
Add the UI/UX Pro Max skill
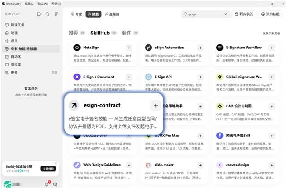point(200,136)
